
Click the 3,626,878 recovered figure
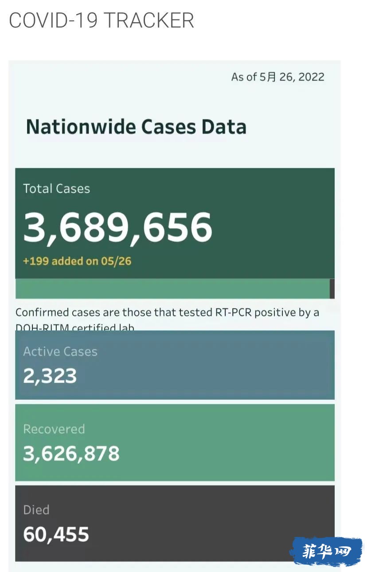click(x=71, y=454)
